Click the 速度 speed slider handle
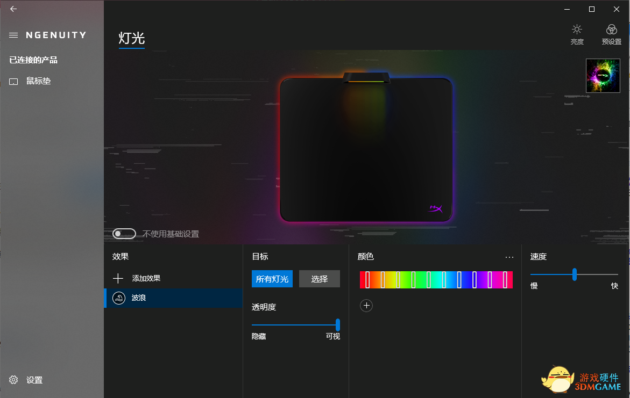Image resolution: width=630 pixels, height=398 pixels. 575,274
